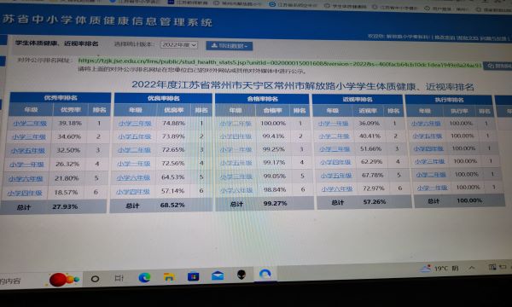
Task: Open the green public ranking URL
Action: pyautogui.click(x=280, y=62)
